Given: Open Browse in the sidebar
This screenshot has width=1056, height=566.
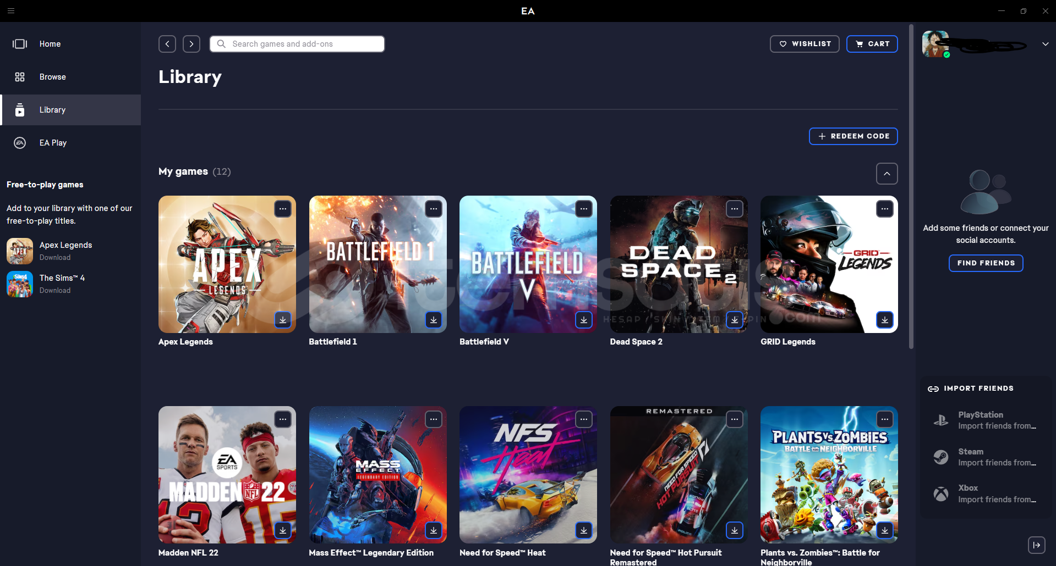Looking at the screenshot, I should point(70,77).
